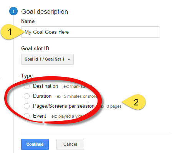Click the Type section label
The height and width of the screenshot is (153, 192).
coord(27,76)
